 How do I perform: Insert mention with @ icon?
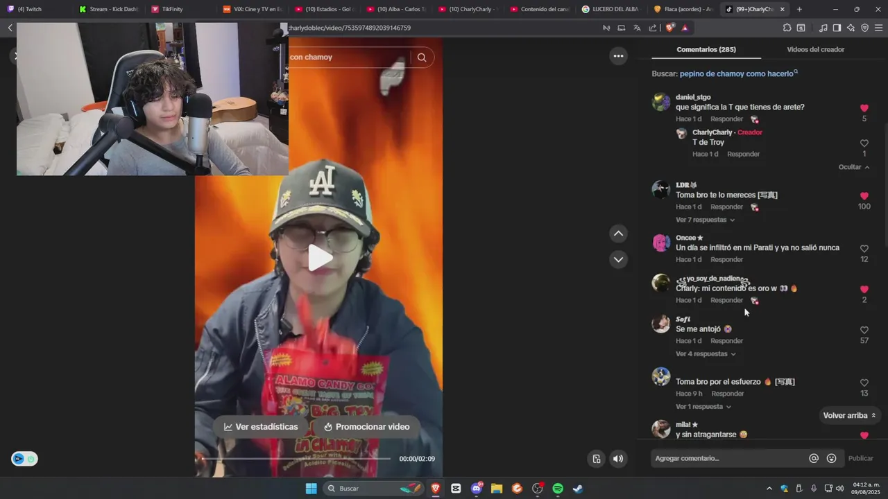[814, 458]
